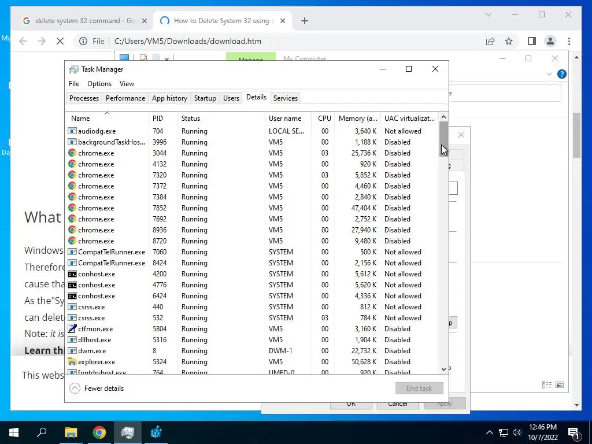Click Cancel in the dialog behind Task Manager

pos(398,404)
